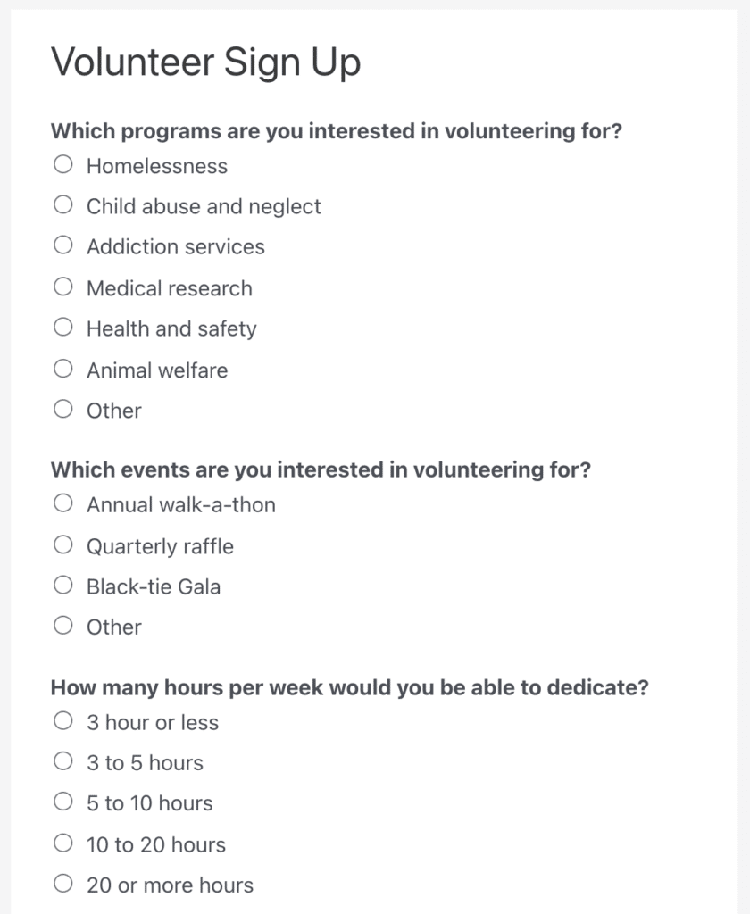
Task: Select the 3 to 5 hours option
Action: tap(62, 762)
